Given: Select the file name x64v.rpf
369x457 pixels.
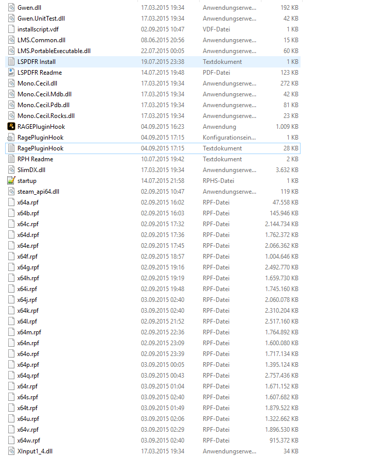Looking at the screenshot, I should (28, 429).
